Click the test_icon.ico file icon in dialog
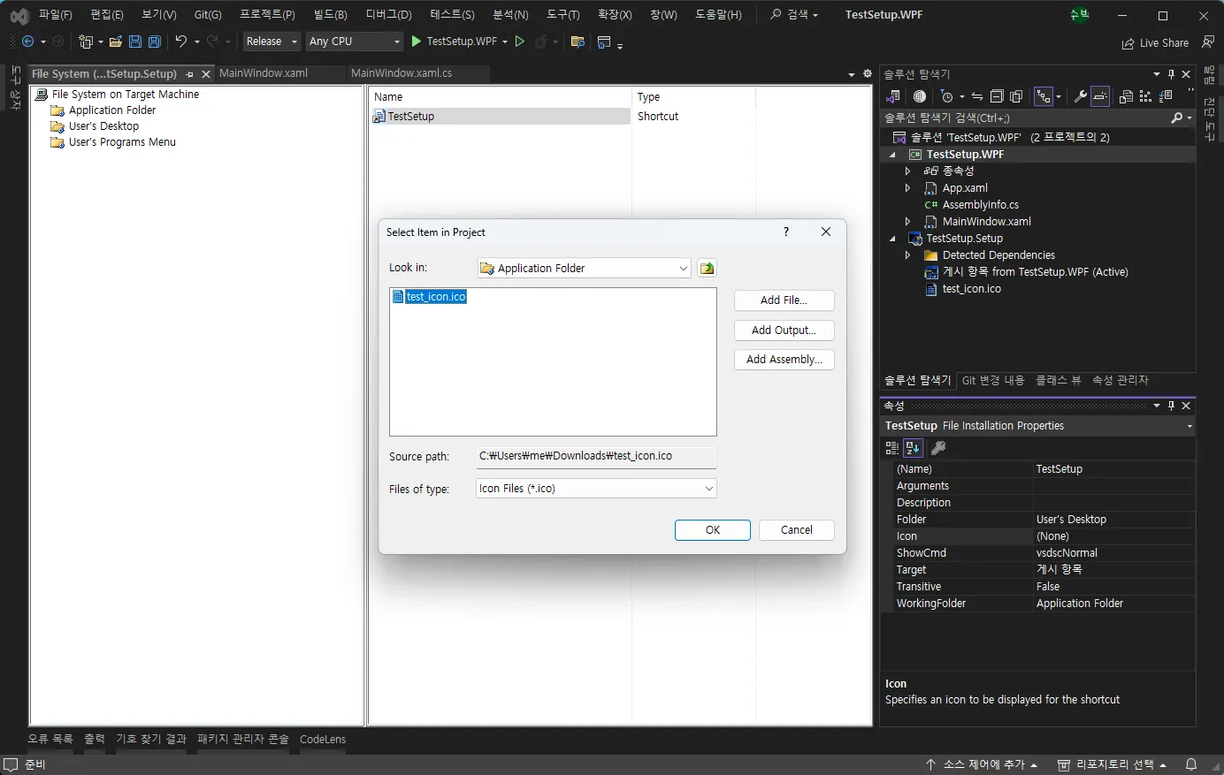 point(398,297)
